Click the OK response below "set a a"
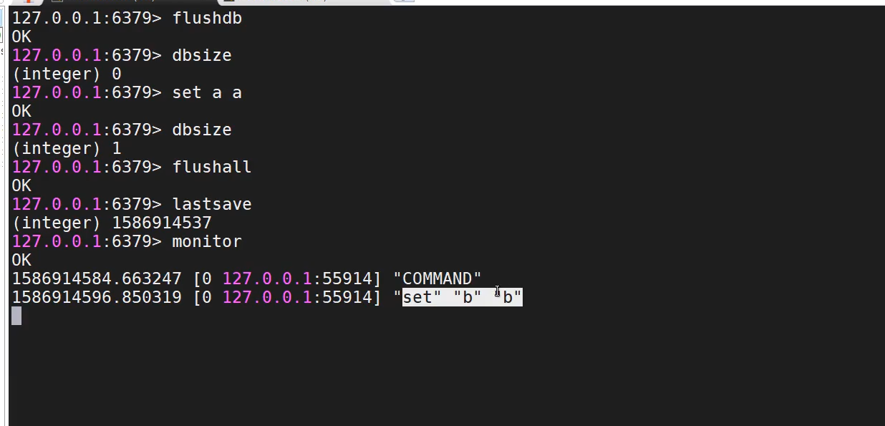885x426 pixels. coord(21,111)
